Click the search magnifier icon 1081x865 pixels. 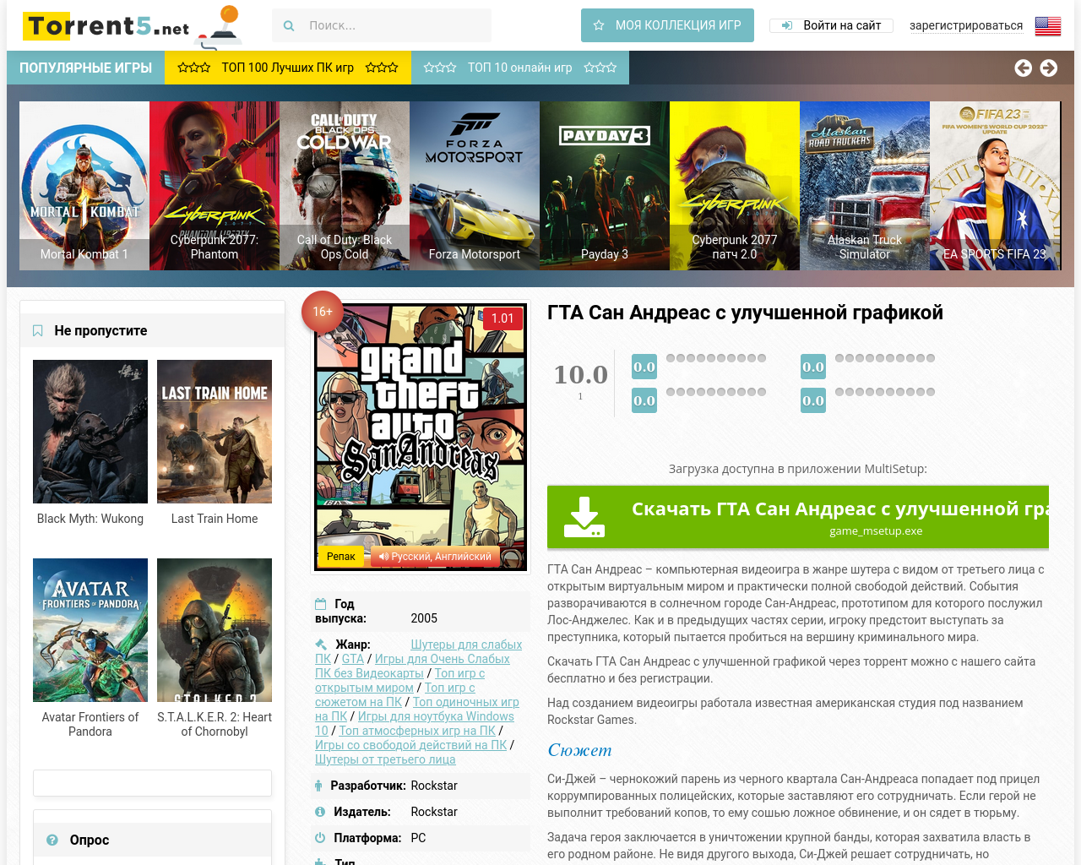tap(289, 26)
